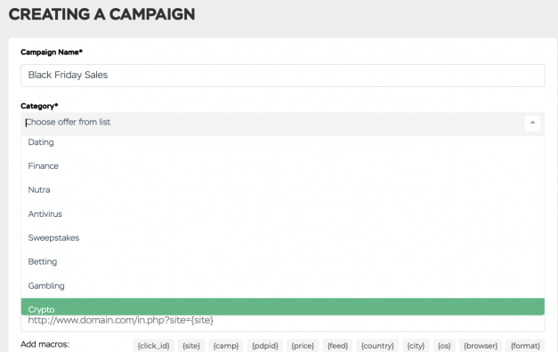Choose the Finance category option

tap(282, 166)
